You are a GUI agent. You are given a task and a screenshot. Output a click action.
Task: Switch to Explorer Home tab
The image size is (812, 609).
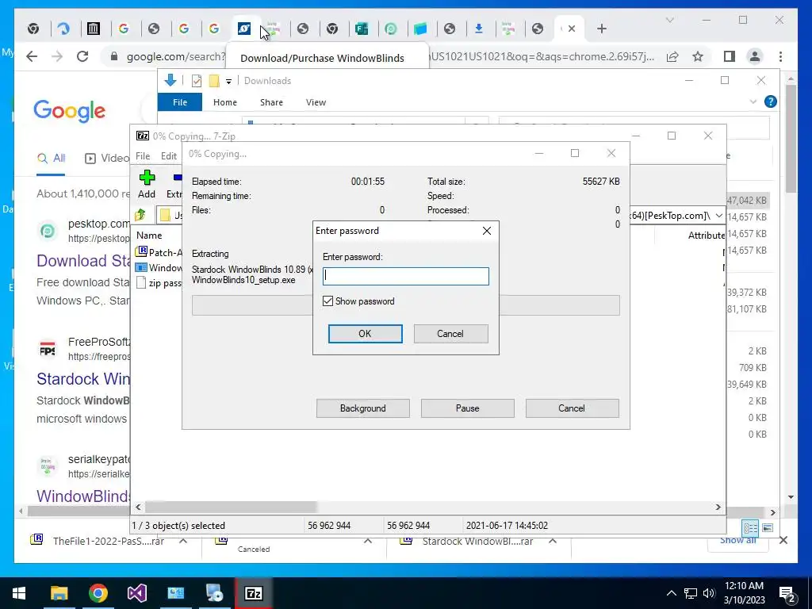pyautogui.click(x=224, y=102)
